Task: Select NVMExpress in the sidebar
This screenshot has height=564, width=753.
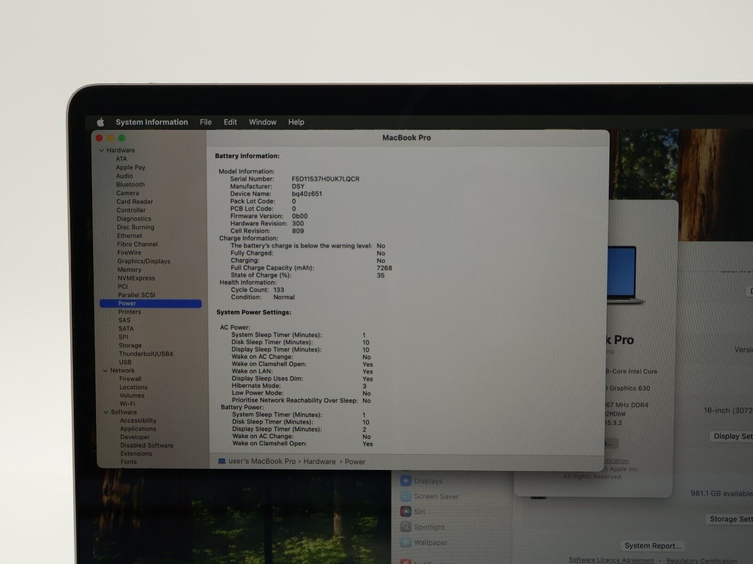Action: pos(136,278)
